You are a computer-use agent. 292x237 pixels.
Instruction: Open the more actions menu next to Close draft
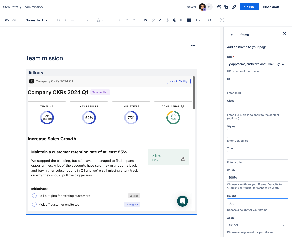(286, 7)
